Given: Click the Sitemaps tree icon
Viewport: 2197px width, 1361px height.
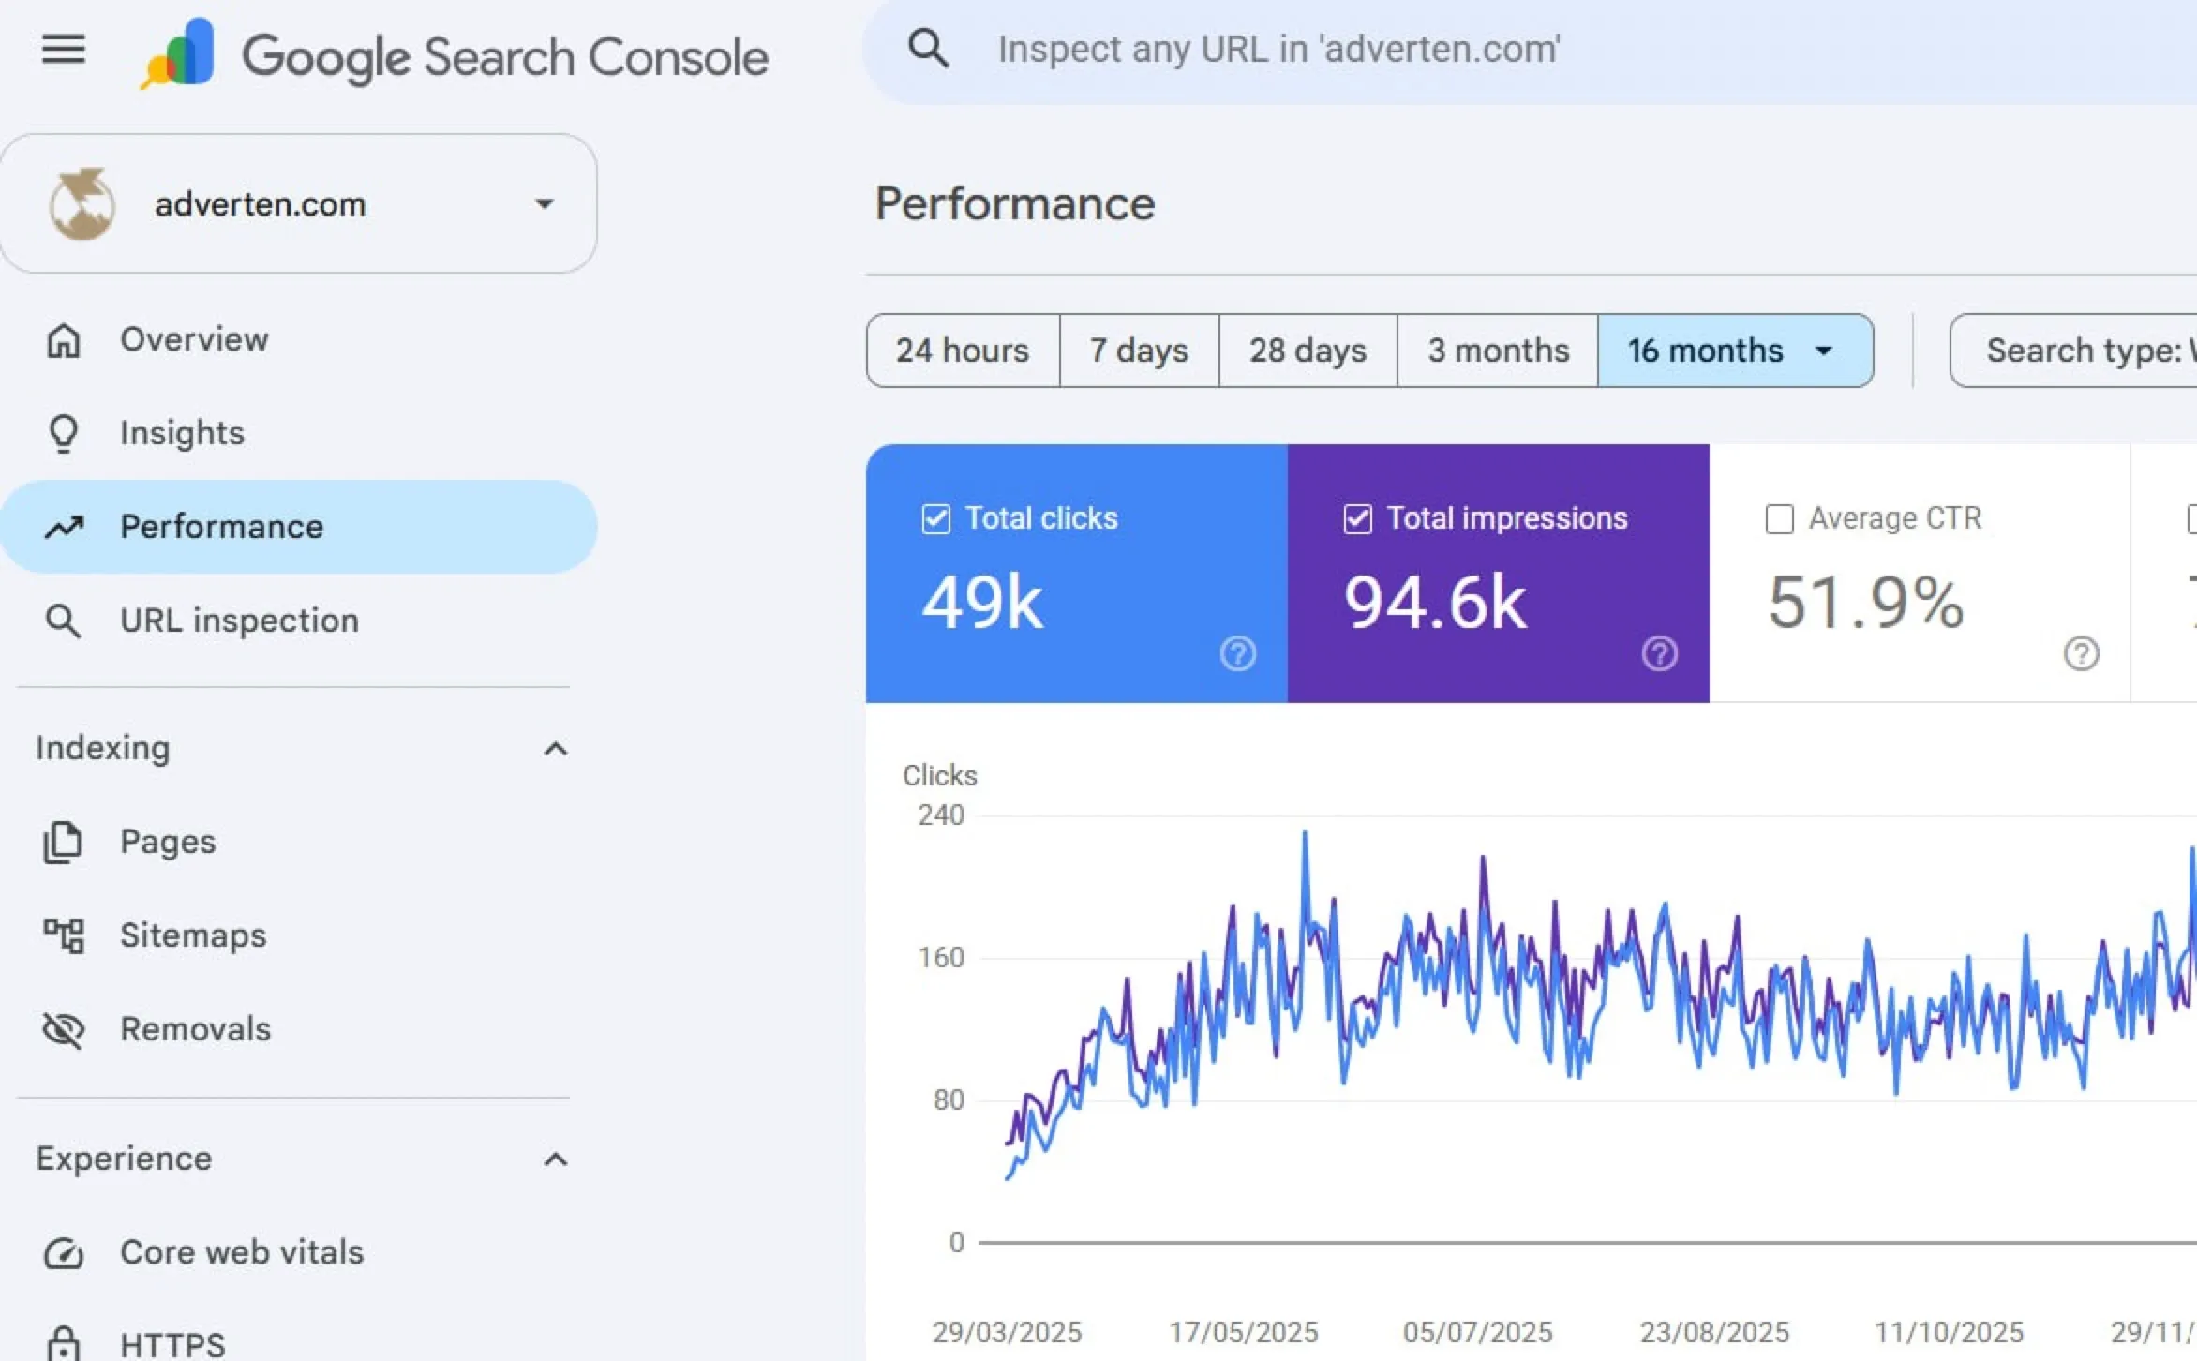Looking at the screenshot, I should coord(64,935).
